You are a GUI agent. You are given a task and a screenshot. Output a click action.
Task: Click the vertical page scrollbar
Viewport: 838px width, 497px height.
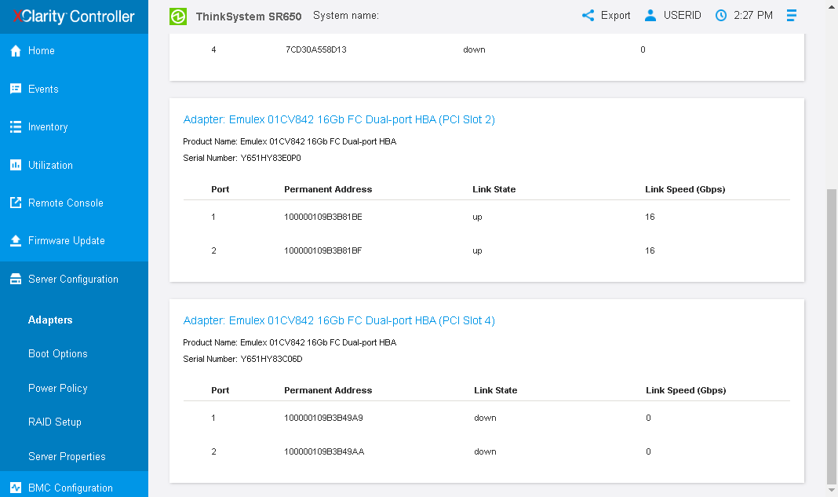pyautogui.click(x=832, y=338)
